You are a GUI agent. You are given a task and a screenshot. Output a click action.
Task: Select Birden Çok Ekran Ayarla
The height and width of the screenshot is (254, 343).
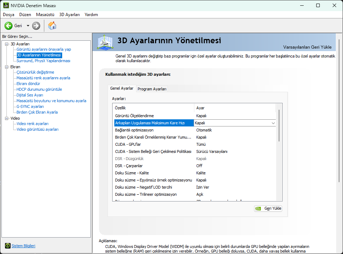[x=37, y=112]
